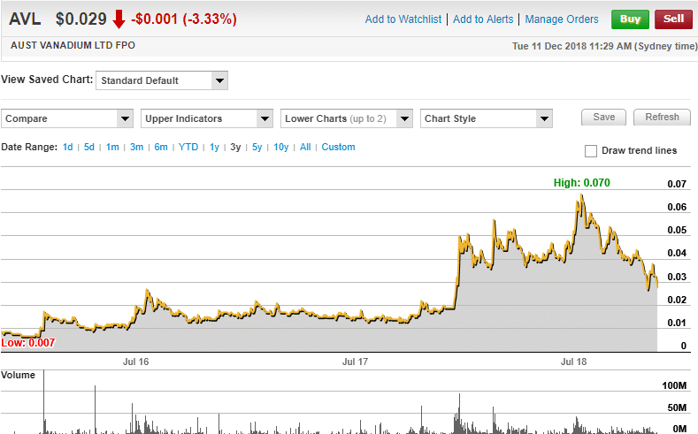Click the AVL ticker symbol
Image resolution: width=698 pixels, height=434 pixels.
(x=25, y=19)
